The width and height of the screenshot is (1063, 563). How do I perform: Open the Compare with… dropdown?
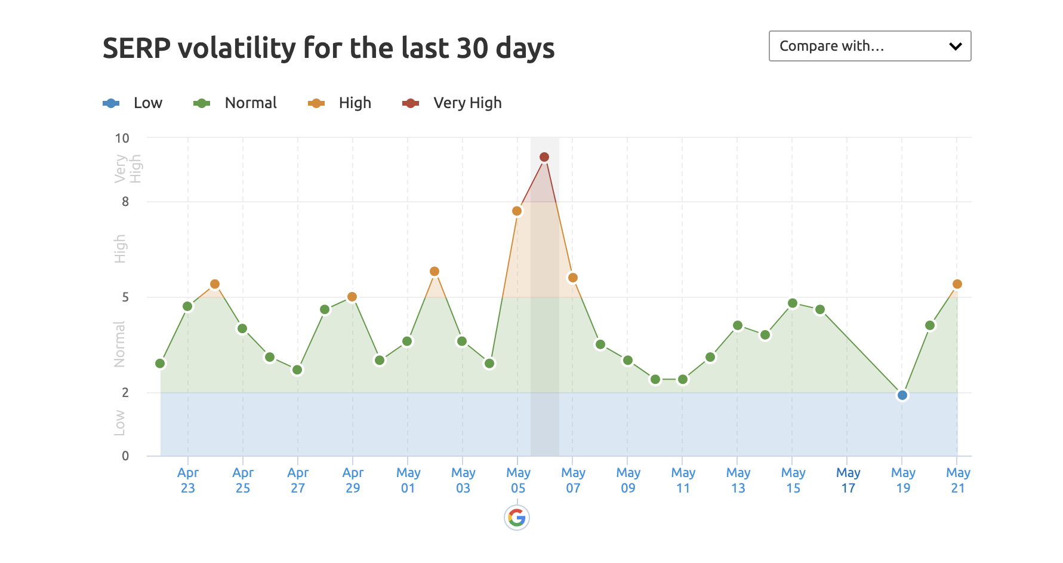[x=870, y=46]
